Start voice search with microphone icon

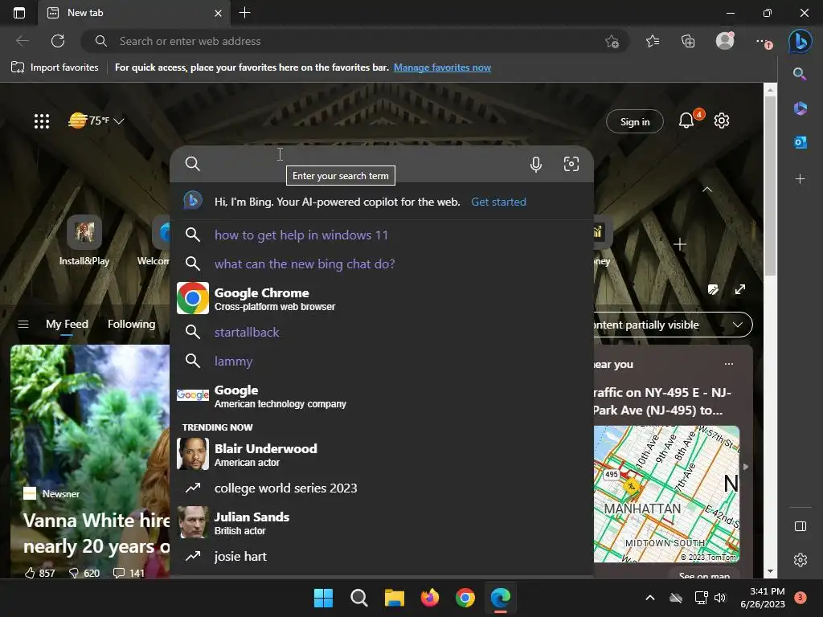tap(536, 164)
